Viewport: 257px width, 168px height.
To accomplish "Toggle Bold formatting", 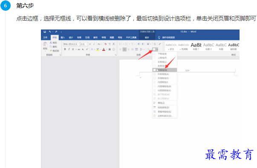I will click(65, 49).
